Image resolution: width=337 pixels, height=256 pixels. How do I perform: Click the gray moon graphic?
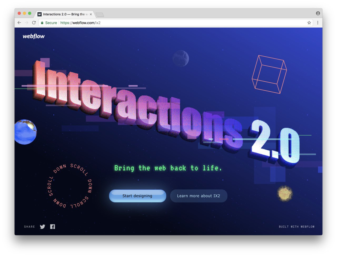point(181,58)
